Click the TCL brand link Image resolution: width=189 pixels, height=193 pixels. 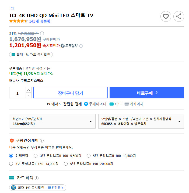tap(12, 8)
